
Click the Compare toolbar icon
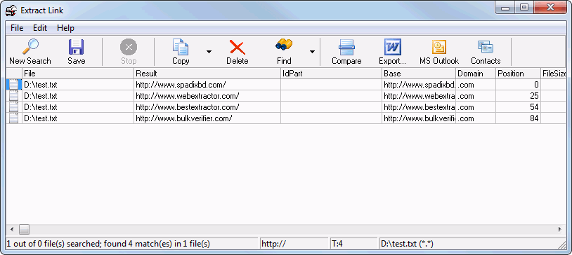(346, 51)
